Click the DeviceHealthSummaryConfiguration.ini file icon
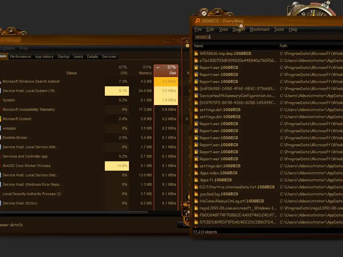Viewport: 343px width, 257px height. [196, 96]
